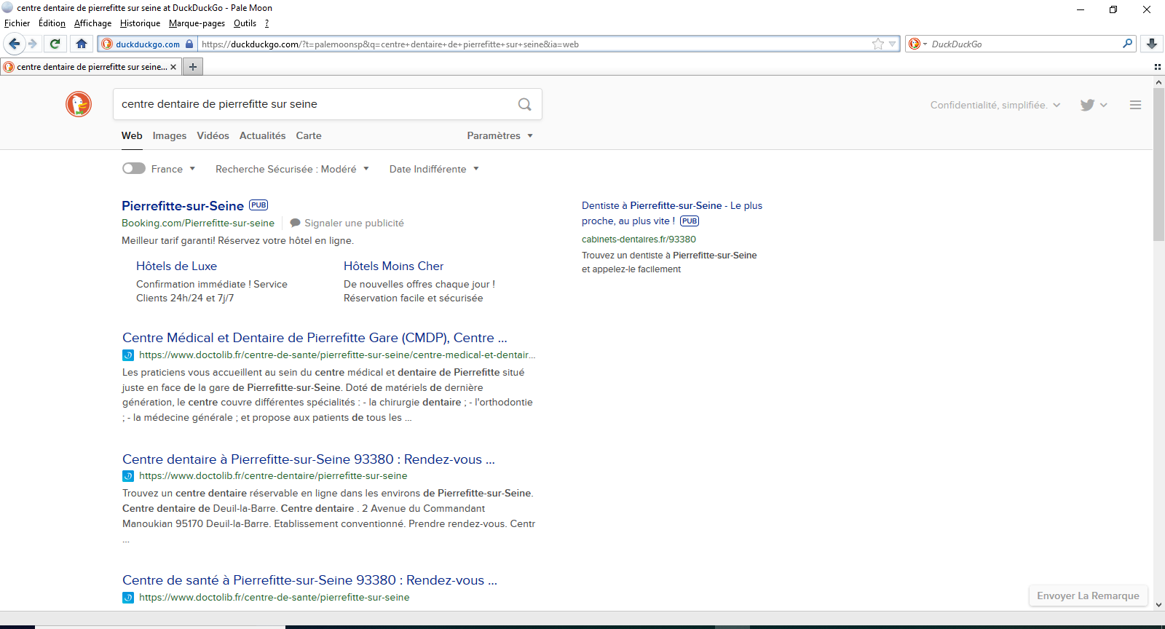Bookmark this page with the star icon

pyautogui.click(x=878, y=44)
